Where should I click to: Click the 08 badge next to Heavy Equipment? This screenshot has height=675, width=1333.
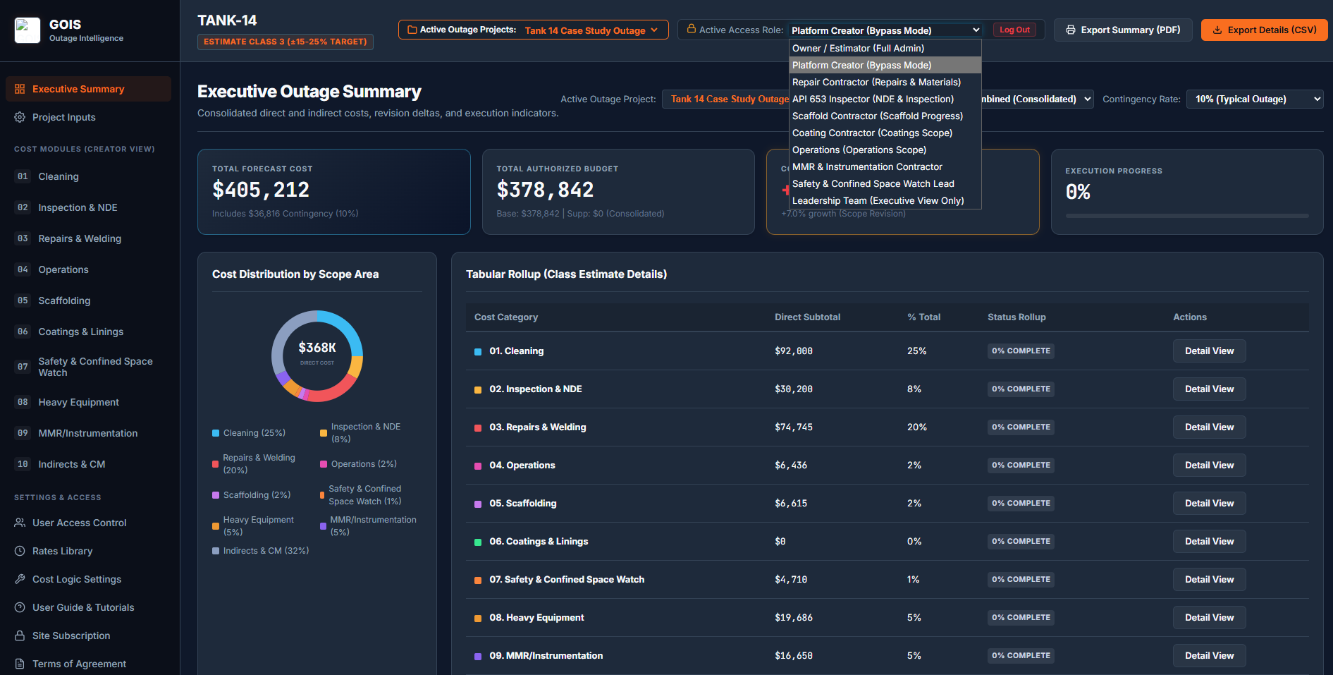click(x=23, y=402)
